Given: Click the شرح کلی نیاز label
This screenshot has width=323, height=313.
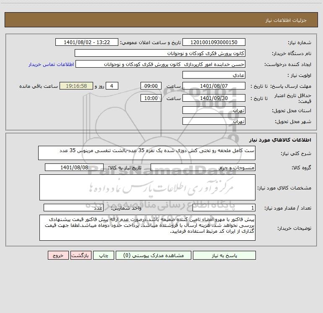Looking at the screenshot, I should [x=296, y=153].
